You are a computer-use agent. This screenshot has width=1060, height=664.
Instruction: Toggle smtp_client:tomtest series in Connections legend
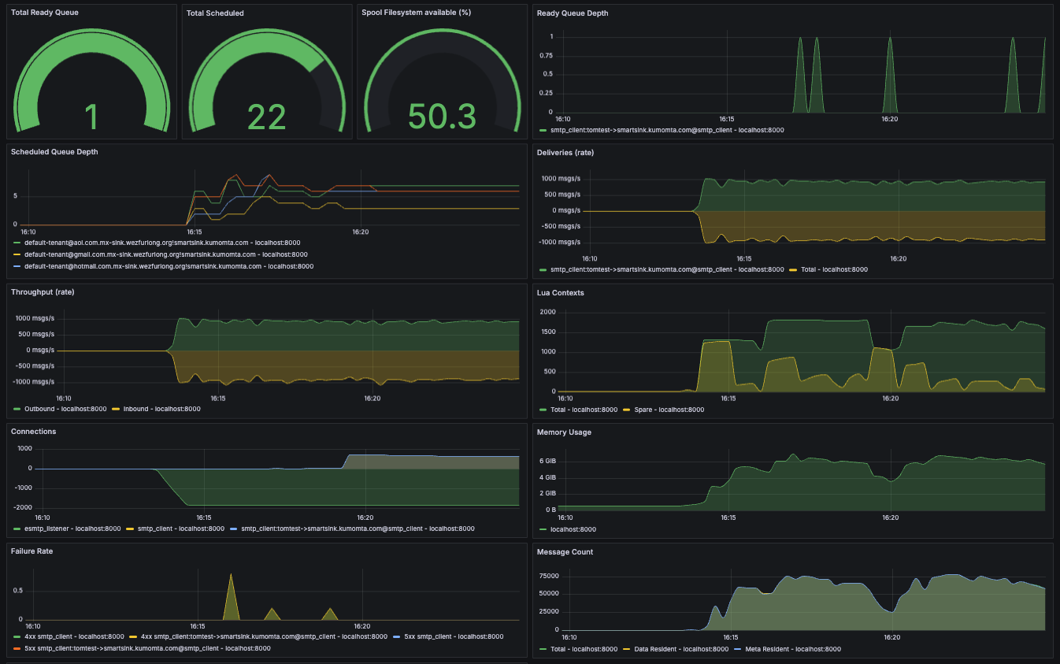pos(358,529)
